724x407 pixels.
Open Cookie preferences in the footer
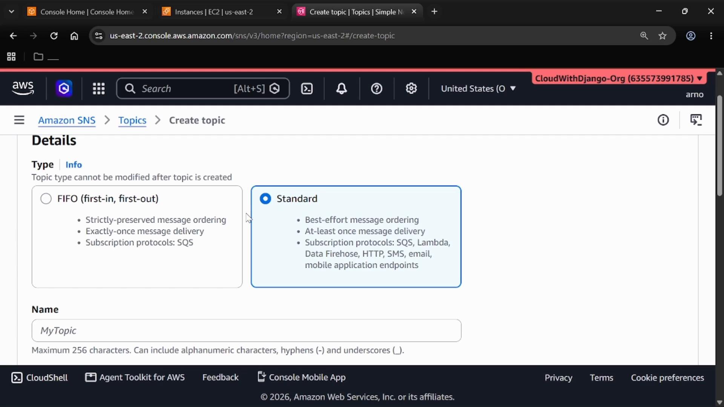tap(667, 378)
